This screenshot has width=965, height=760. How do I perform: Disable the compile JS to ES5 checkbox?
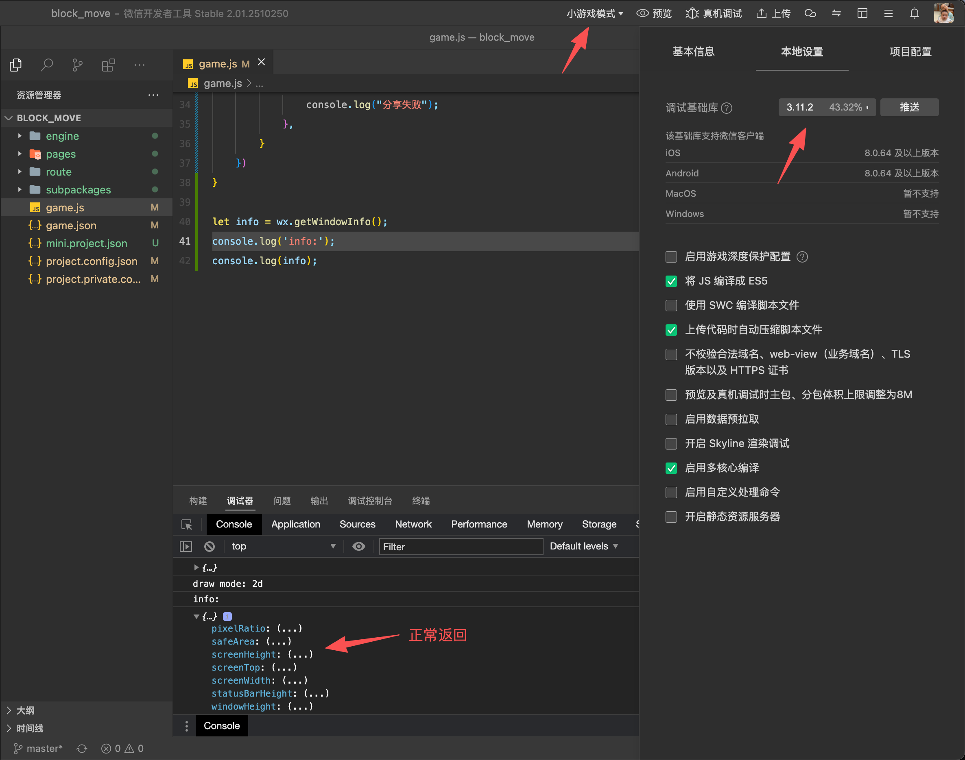[670, 281]
